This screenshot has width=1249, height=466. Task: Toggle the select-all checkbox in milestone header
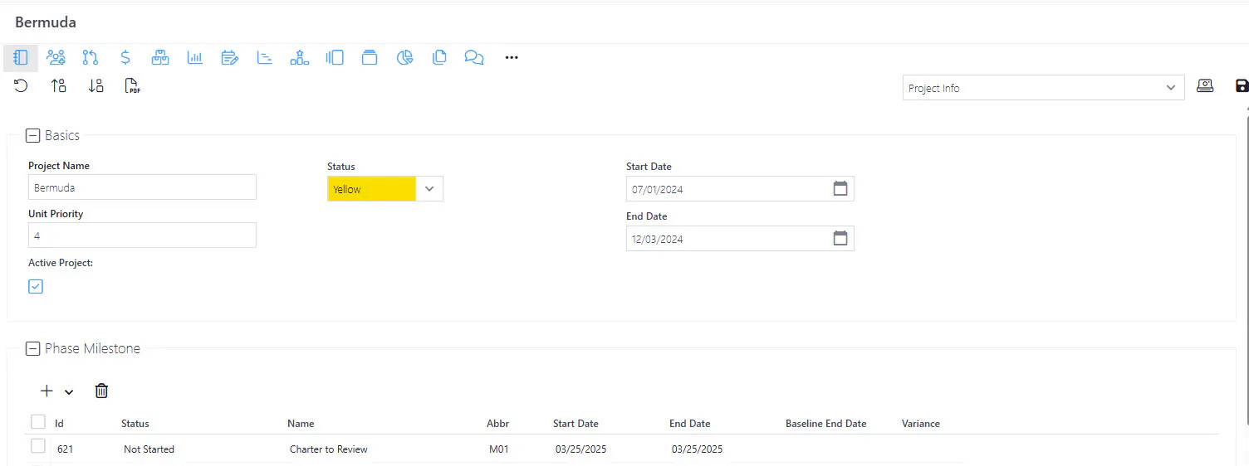(38, 422)
